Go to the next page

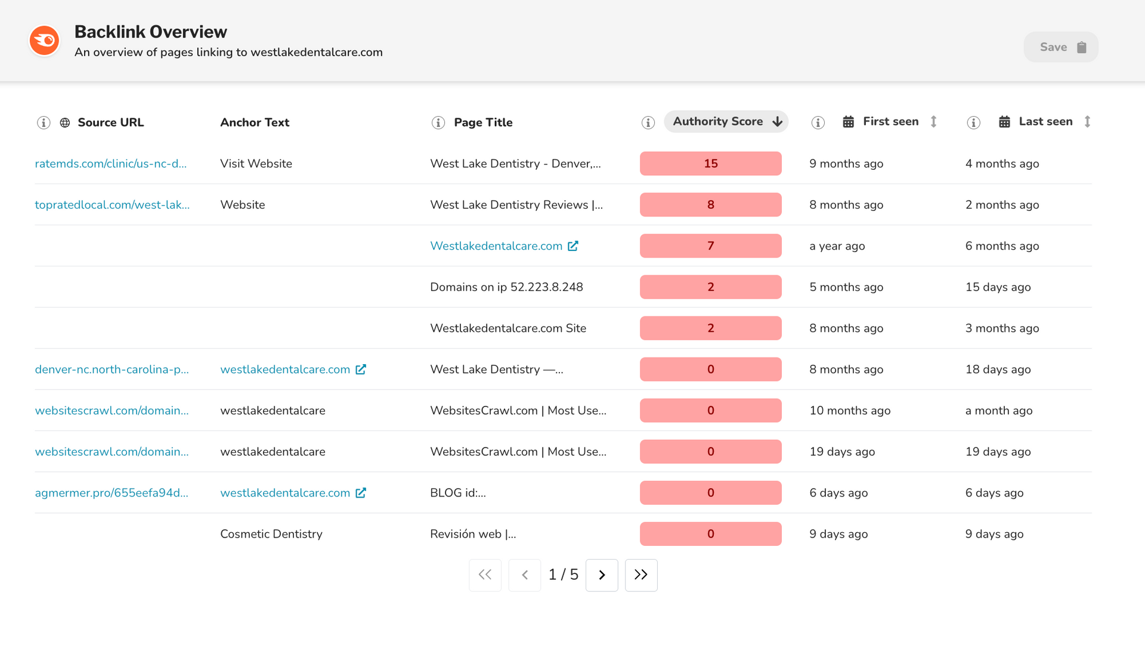pyautogui.click(x=602, y=575)
